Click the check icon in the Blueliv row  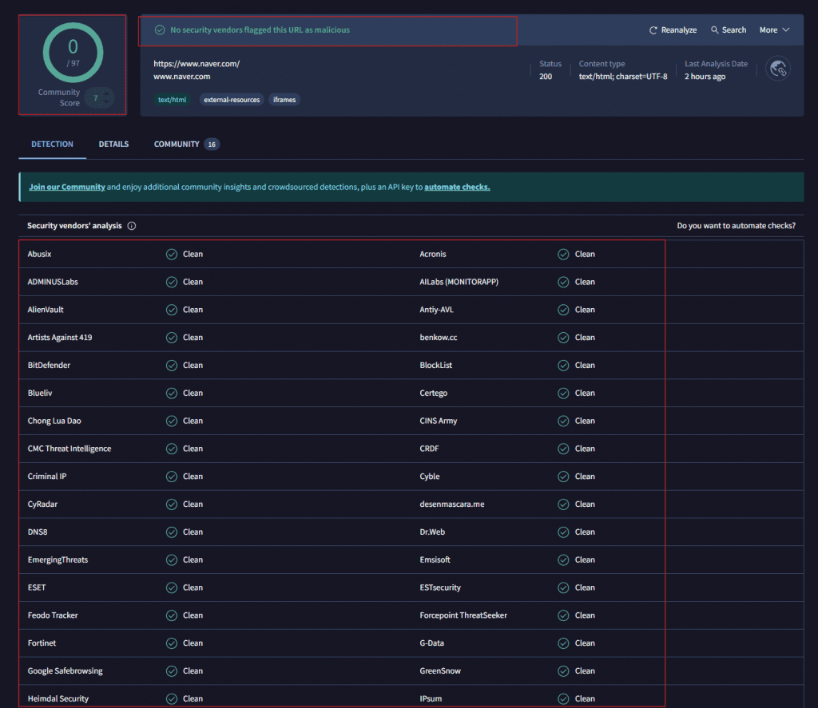[172, 393]
